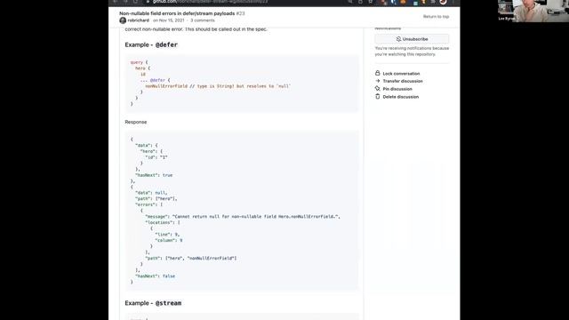
Task: Click the 'on Nov 15, 2021' date
Action: tap(169, 20)
